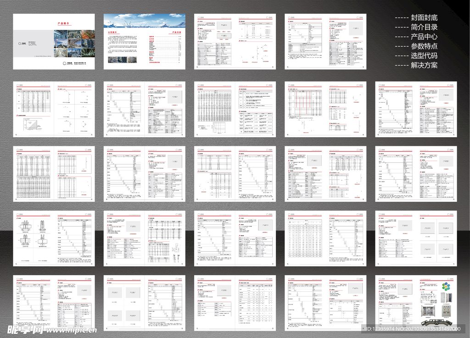Click the 简介目录 label
The image size is (470, 338).
click(424, 27)
